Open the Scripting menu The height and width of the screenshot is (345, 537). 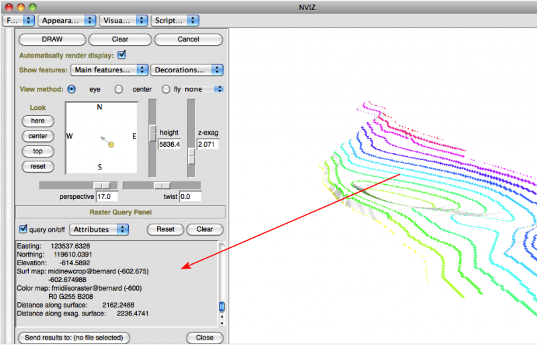(174, 21)
